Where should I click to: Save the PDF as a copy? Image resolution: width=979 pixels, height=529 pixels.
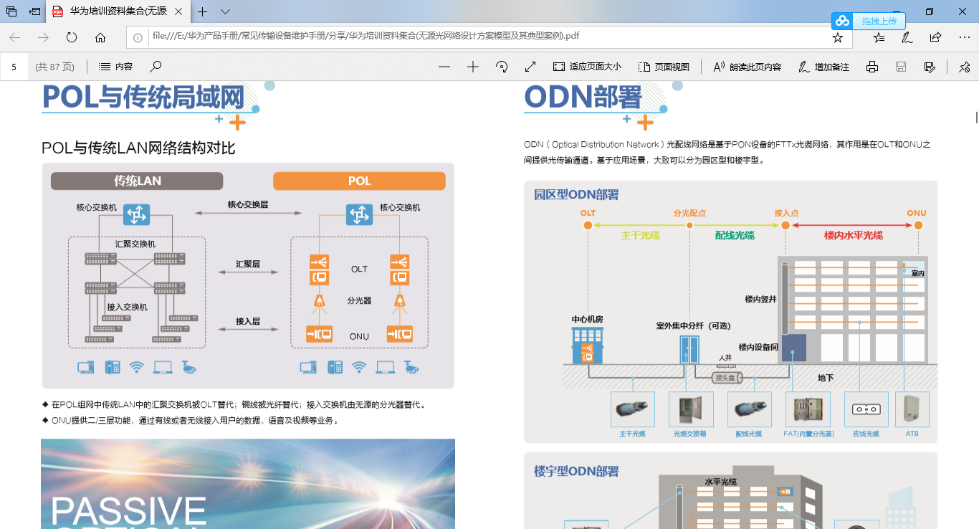coord(930,67)
